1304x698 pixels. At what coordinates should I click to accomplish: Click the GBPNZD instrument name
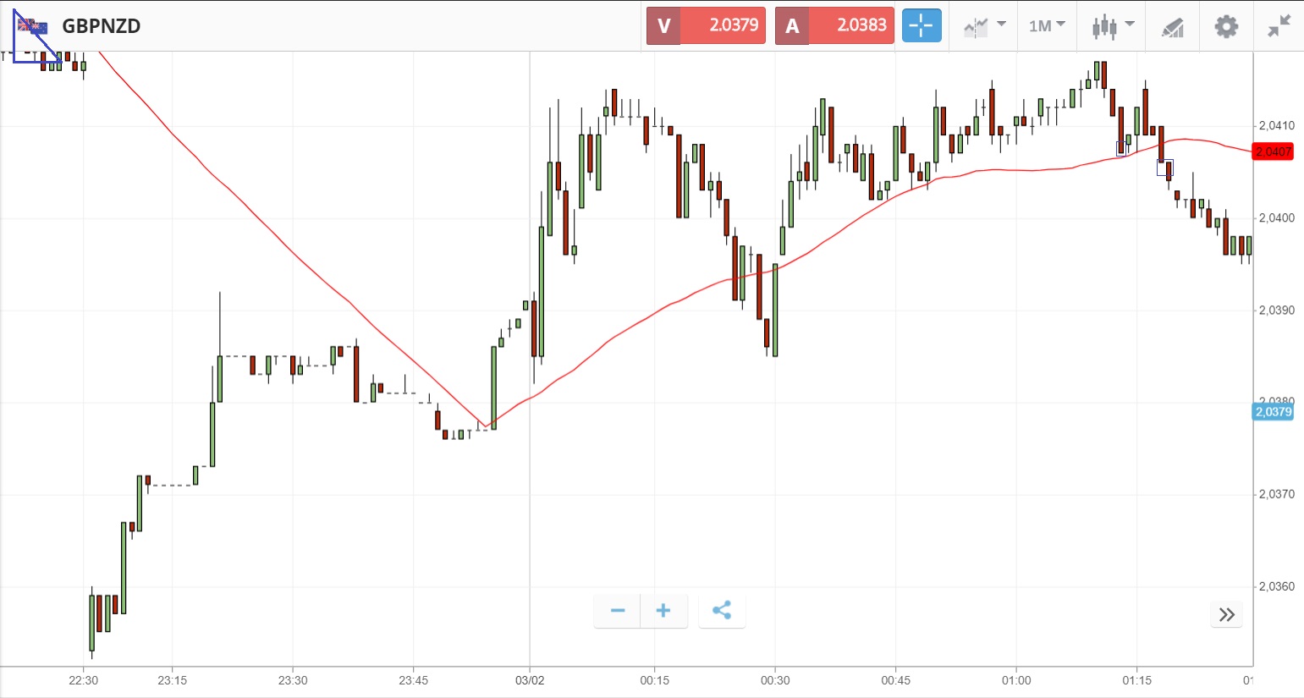click(102, 25)
